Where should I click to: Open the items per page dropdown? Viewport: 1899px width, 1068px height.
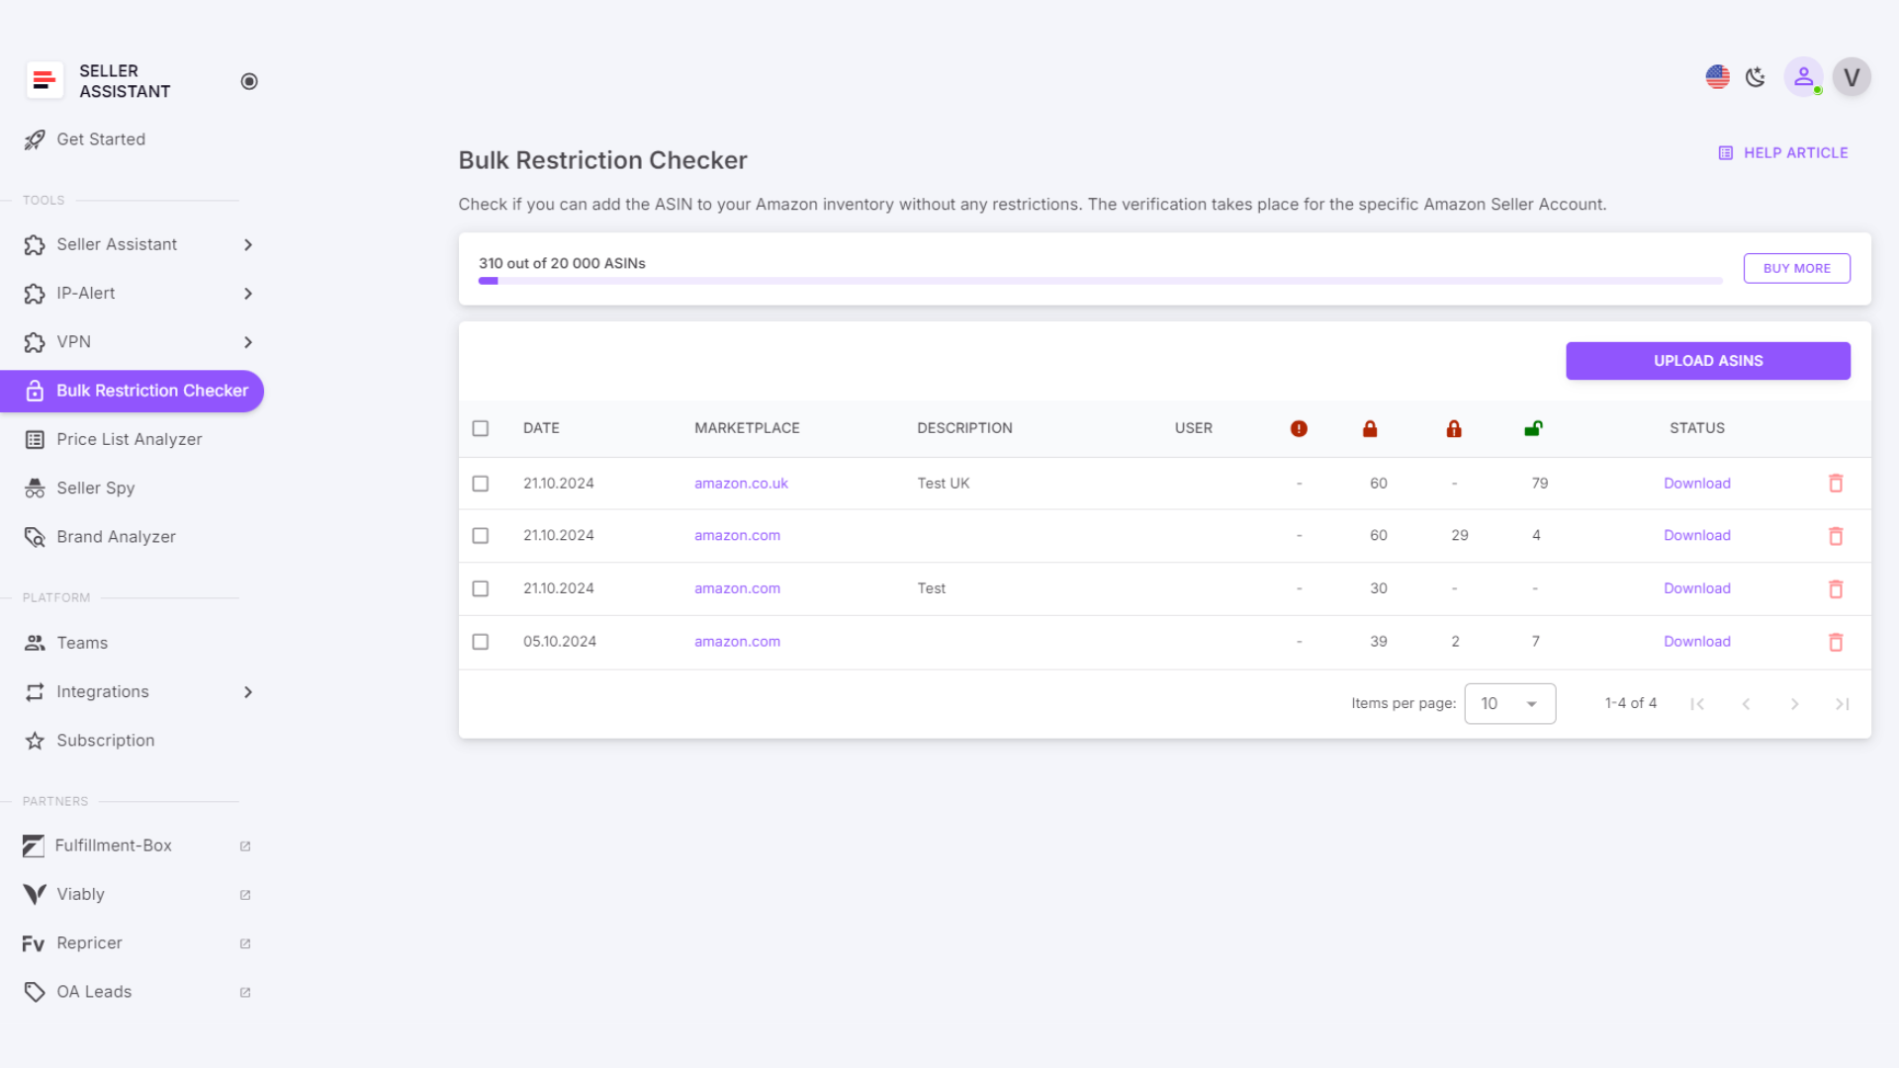[1509, 703]
